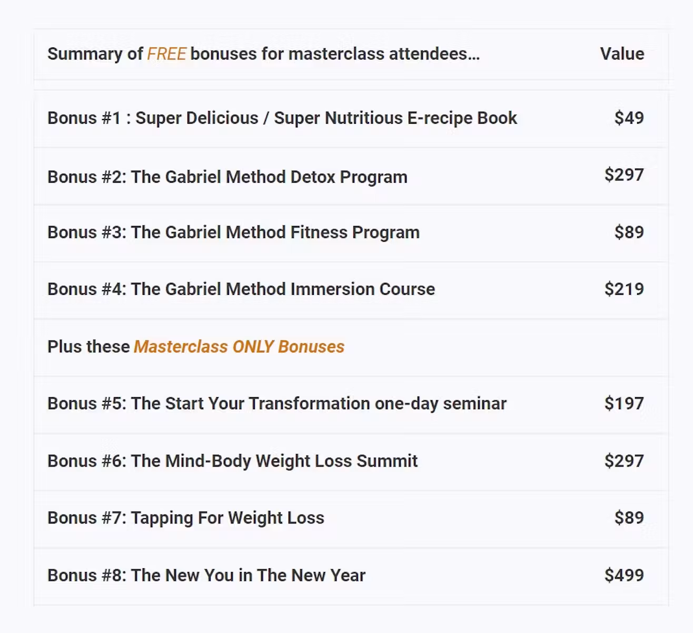The width and height of the screenshot is (693, 633).
Task: Select Bonus #8 The New You row
Action: (351, 576)
